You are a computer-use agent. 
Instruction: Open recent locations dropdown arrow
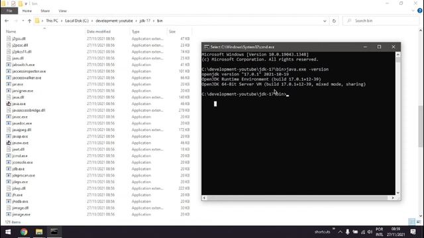click(x=23, y=20)
